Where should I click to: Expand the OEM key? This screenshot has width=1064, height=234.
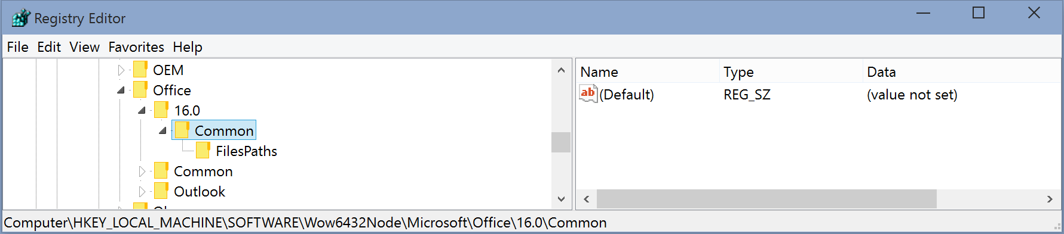click(x=121, y=70)
